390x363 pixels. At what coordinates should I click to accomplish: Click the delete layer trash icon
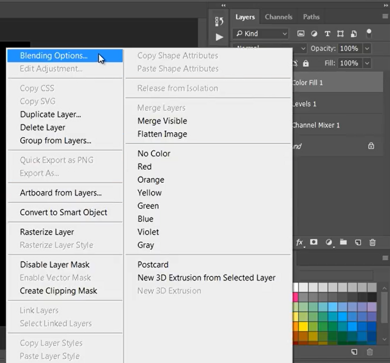(x=372, y=242)
